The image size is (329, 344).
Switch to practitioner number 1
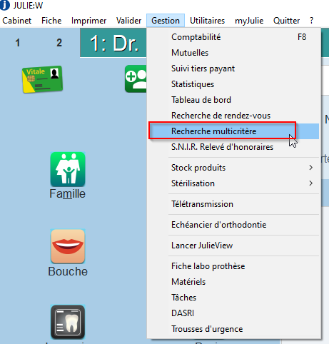pyautogui.click(x=18, y=43)
